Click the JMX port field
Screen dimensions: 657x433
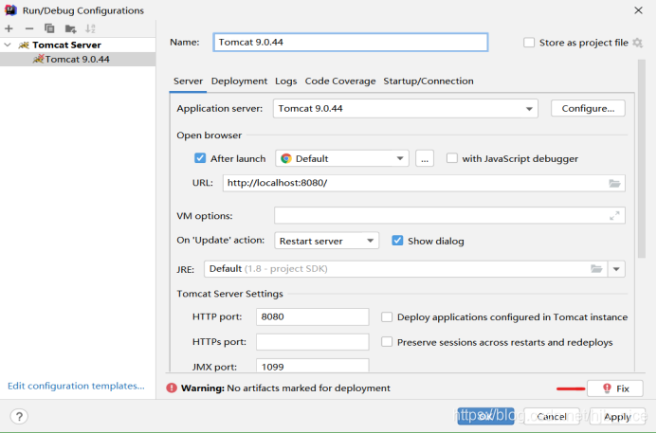(313, 366)
